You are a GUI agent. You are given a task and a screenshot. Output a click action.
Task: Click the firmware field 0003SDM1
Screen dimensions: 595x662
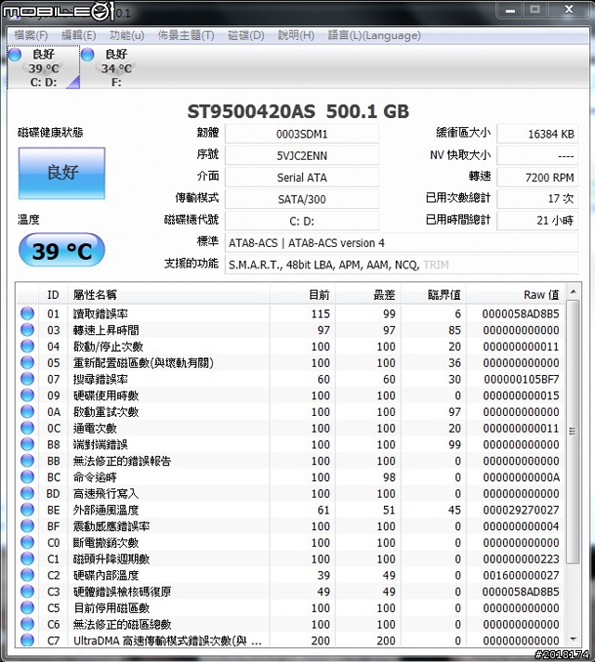pos(302,134)
